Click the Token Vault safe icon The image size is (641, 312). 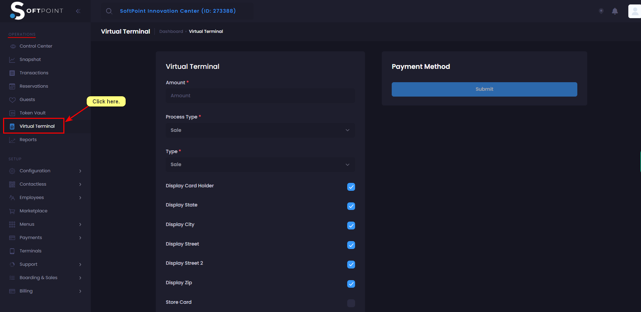(12, 113)
